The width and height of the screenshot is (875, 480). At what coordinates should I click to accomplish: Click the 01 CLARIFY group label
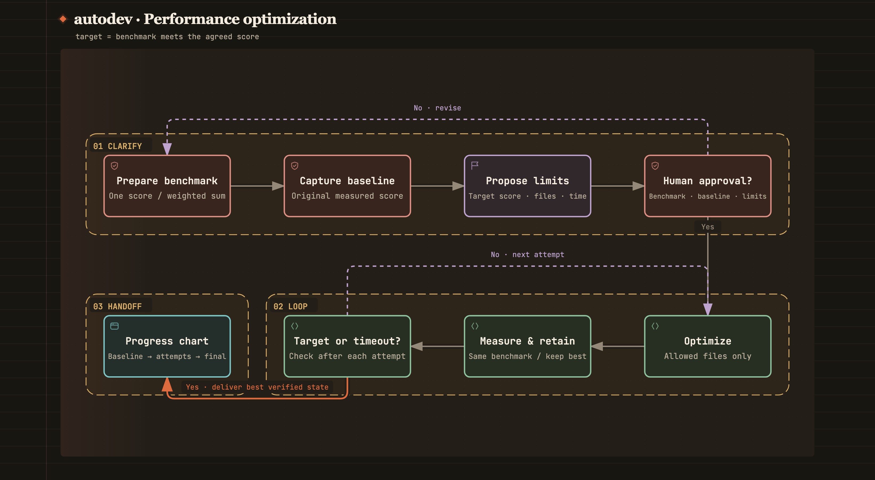[118, 146]
